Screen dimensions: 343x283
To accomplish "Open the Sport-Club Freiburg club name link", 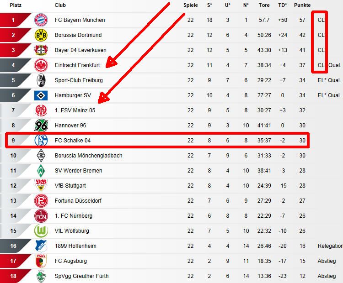I will click(79, 80).
